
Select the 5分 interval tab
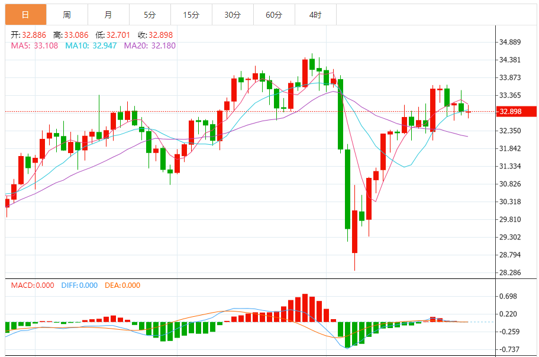click(x=150, y=15)
